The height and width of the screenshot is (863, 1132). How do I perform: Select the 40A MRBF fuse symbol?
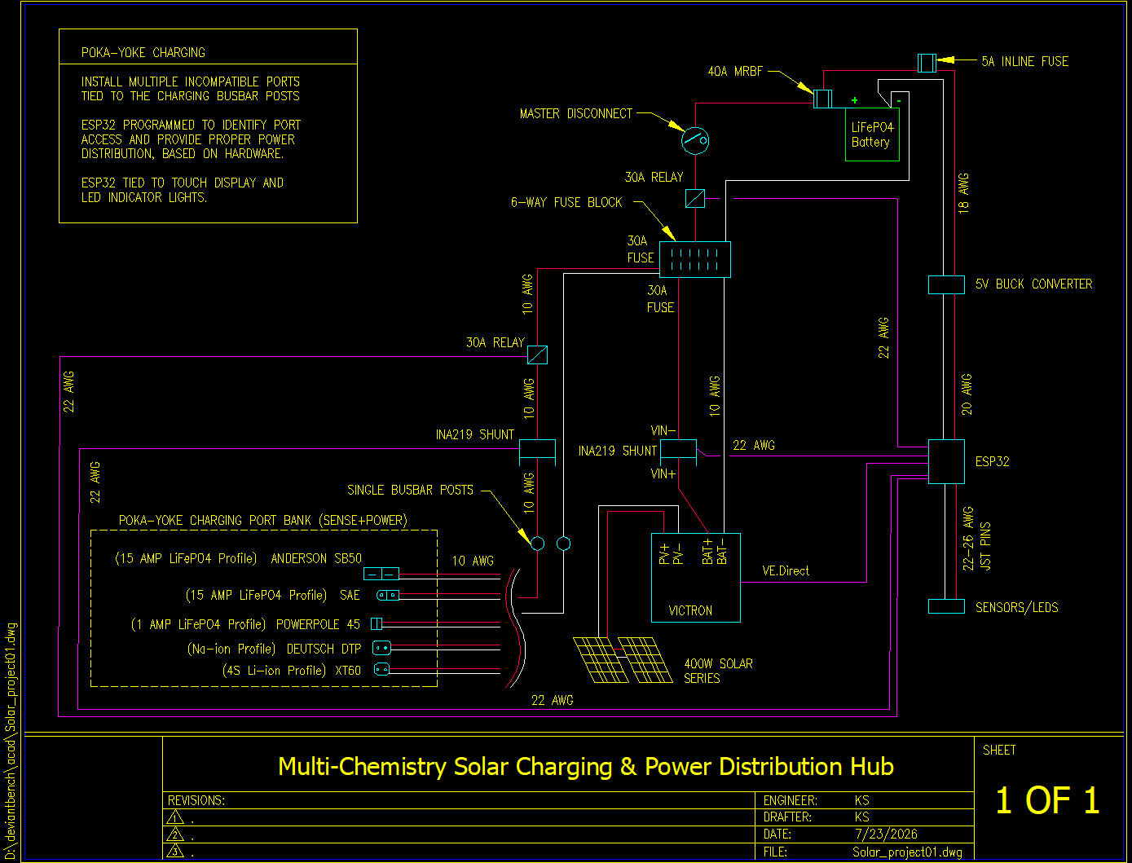pos(823,99)
